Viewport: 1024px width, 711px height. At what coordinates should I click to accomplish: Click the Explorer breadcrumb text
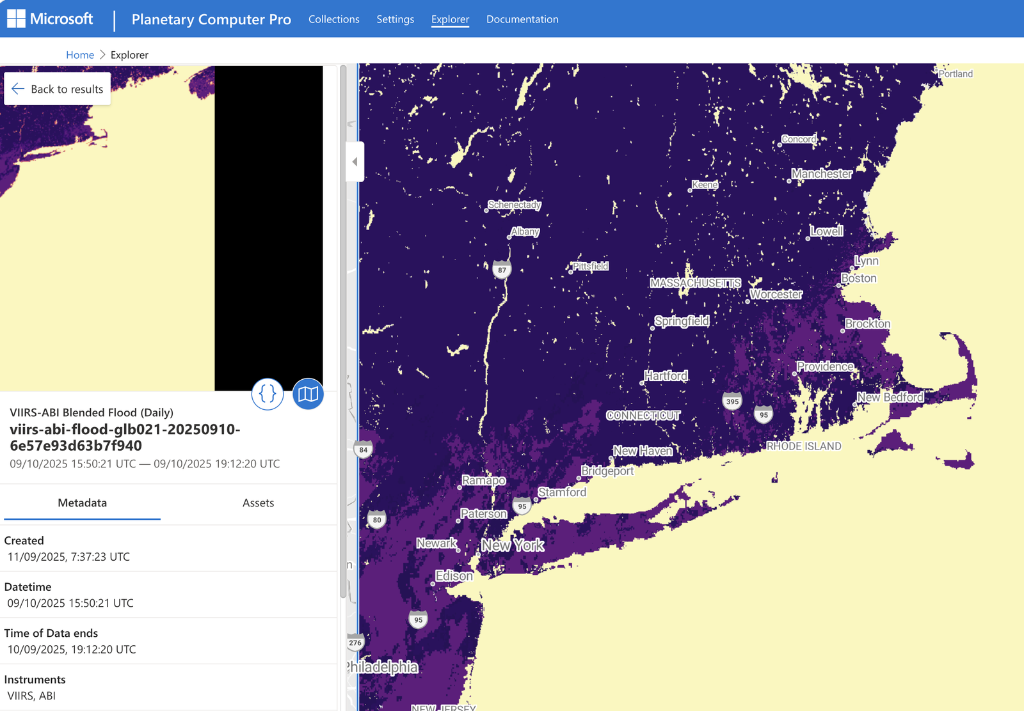click(129, 55)
